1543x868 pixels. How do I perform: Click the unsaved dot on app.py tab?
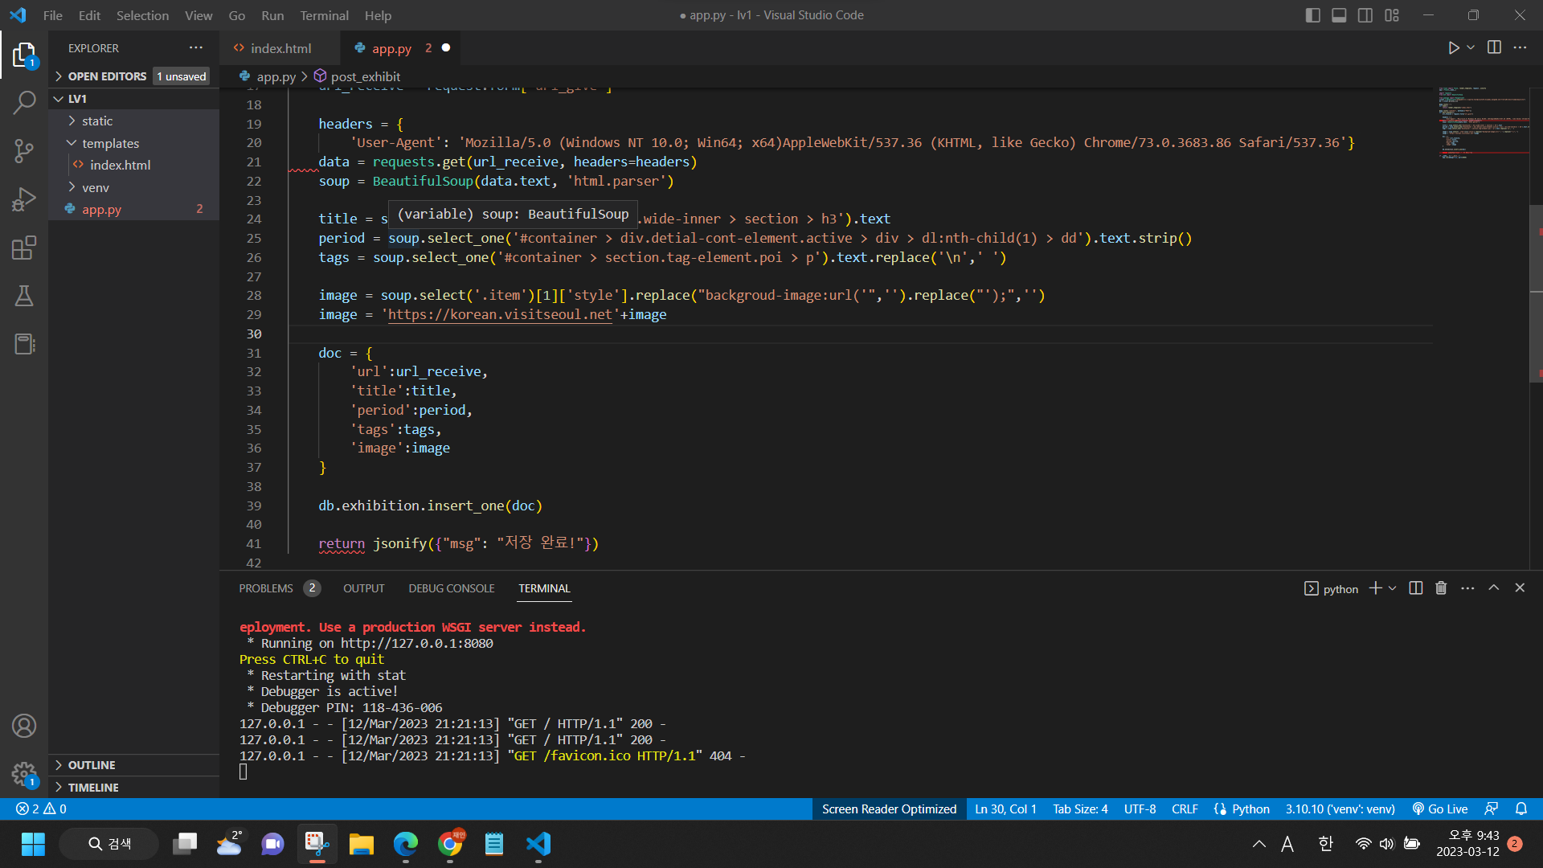[446, 47]
